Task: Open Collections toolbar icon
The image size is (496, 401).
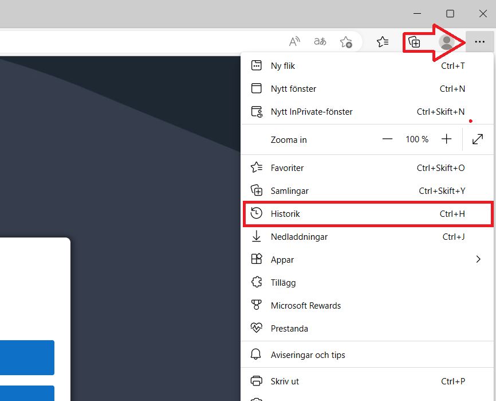Action: click(414, 42)
